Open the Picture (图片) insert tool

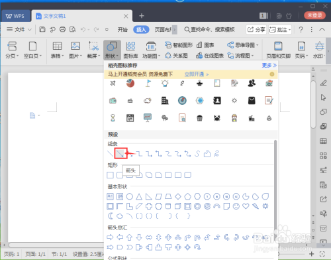pyautogui.click(x=75, y=50)
